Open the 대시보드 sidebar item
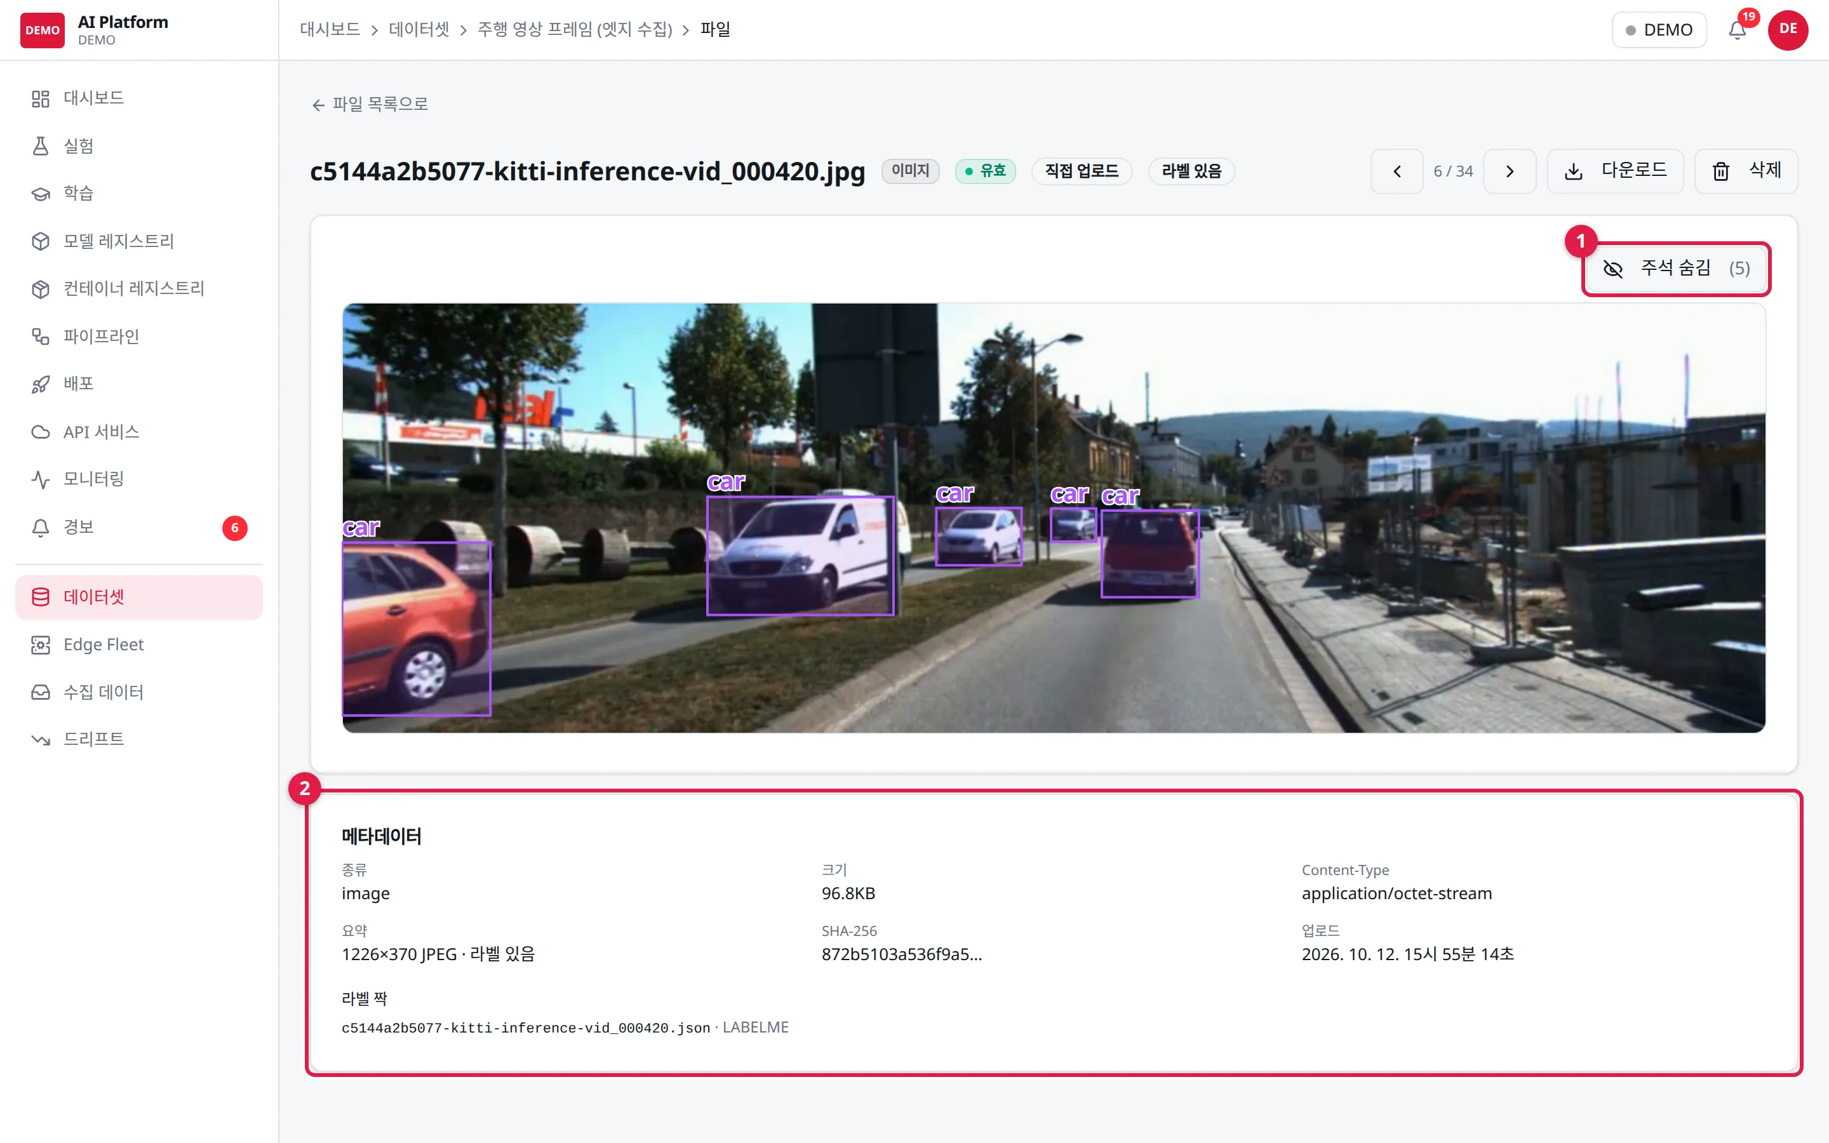 click(x=139, y=98)
